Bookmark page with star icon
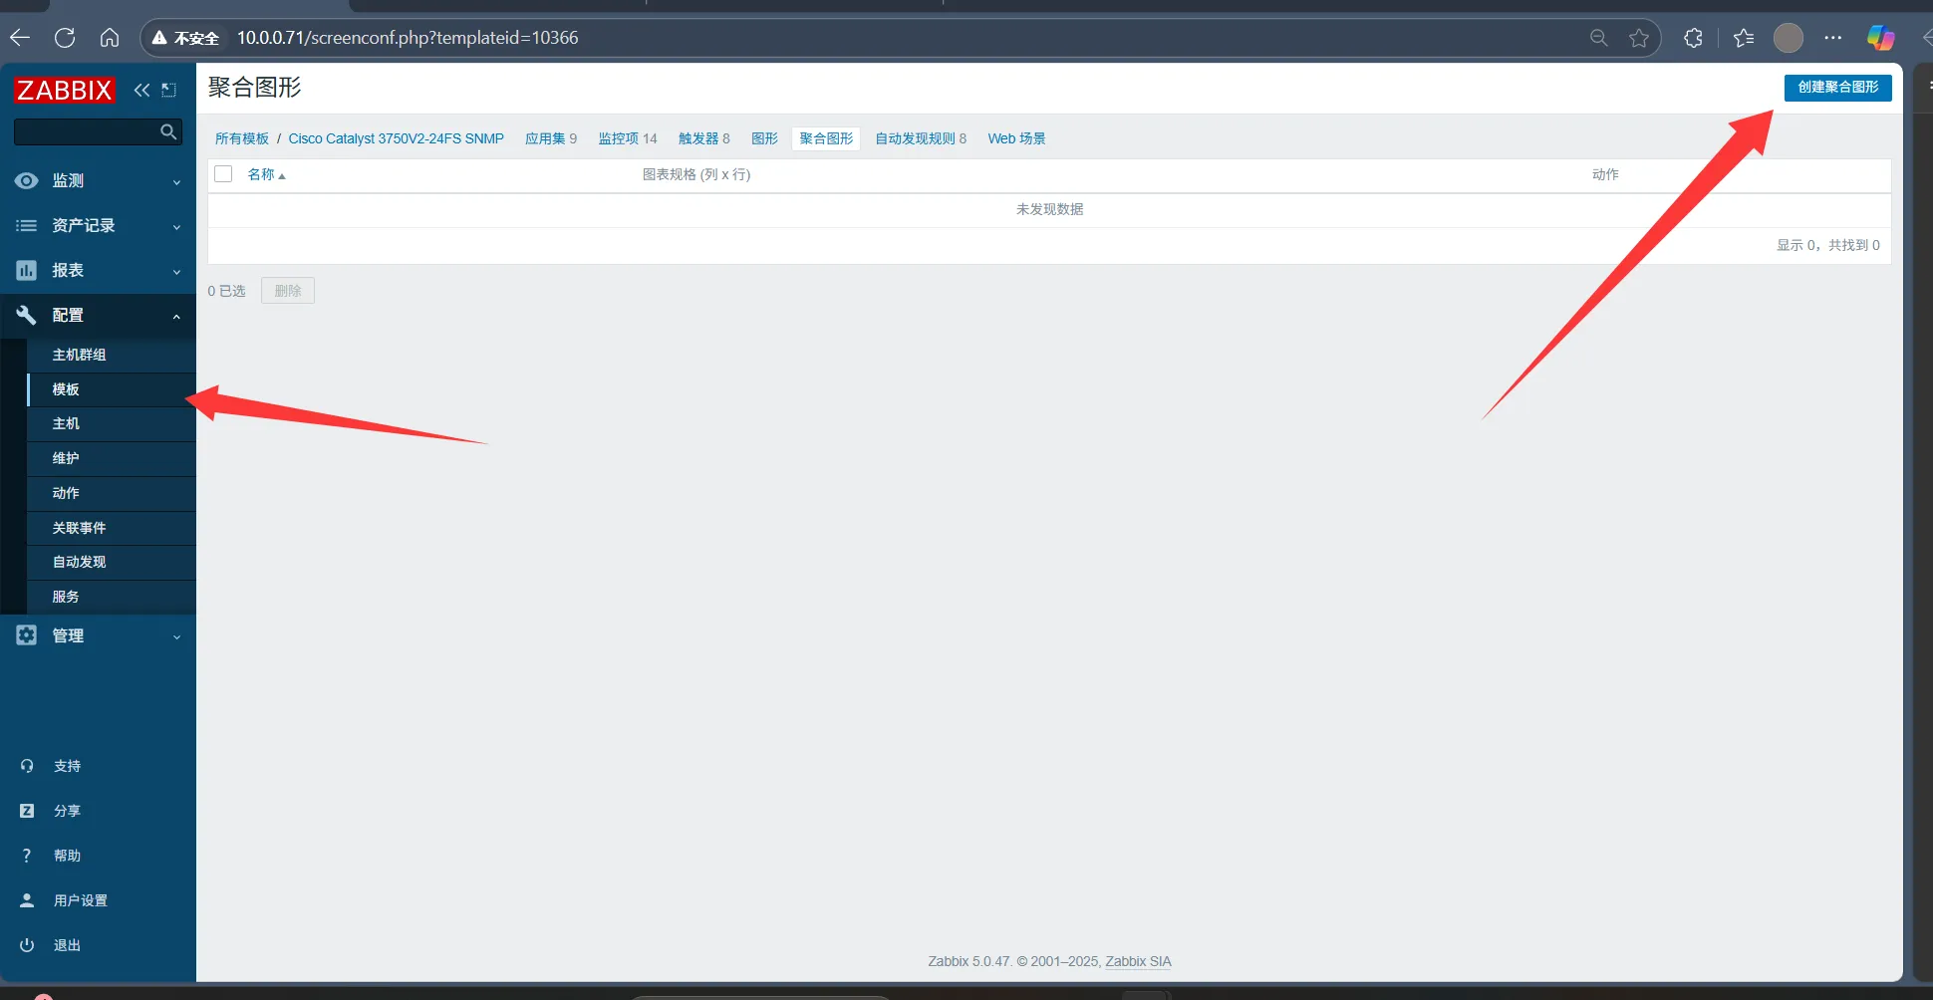This screenshot has width=1933, height=1000. [x=1638, y=38]
